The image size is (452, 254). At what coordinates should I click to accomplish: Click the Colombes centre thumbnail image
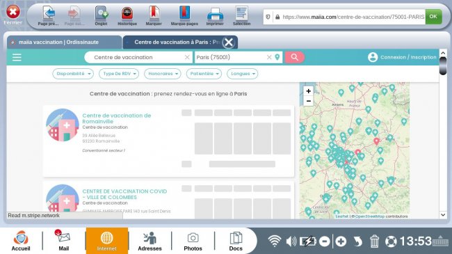click(63, 199)
